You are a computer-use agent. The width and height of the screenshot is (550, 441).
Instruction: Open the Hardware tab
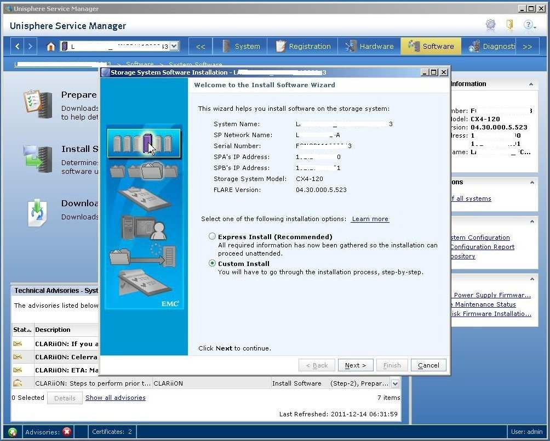[369, 46]
